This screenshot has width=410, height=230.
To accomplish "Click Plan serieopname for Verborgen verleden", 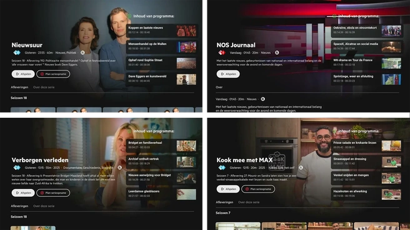I will 53,193.
